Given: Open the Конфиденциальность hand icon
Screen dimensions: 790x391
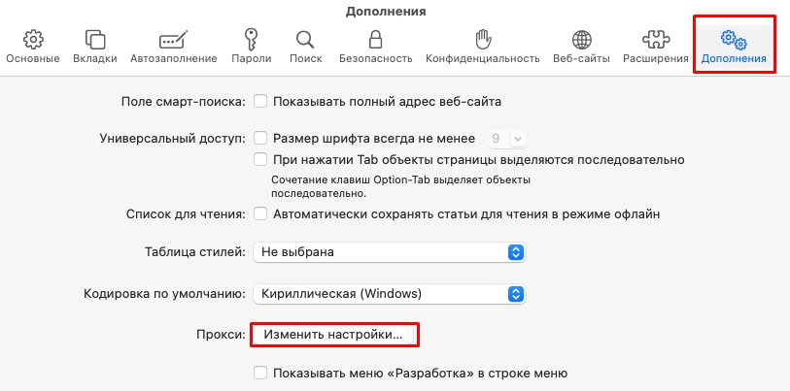Looking at the screenshot, I should (x=483, y=40).
